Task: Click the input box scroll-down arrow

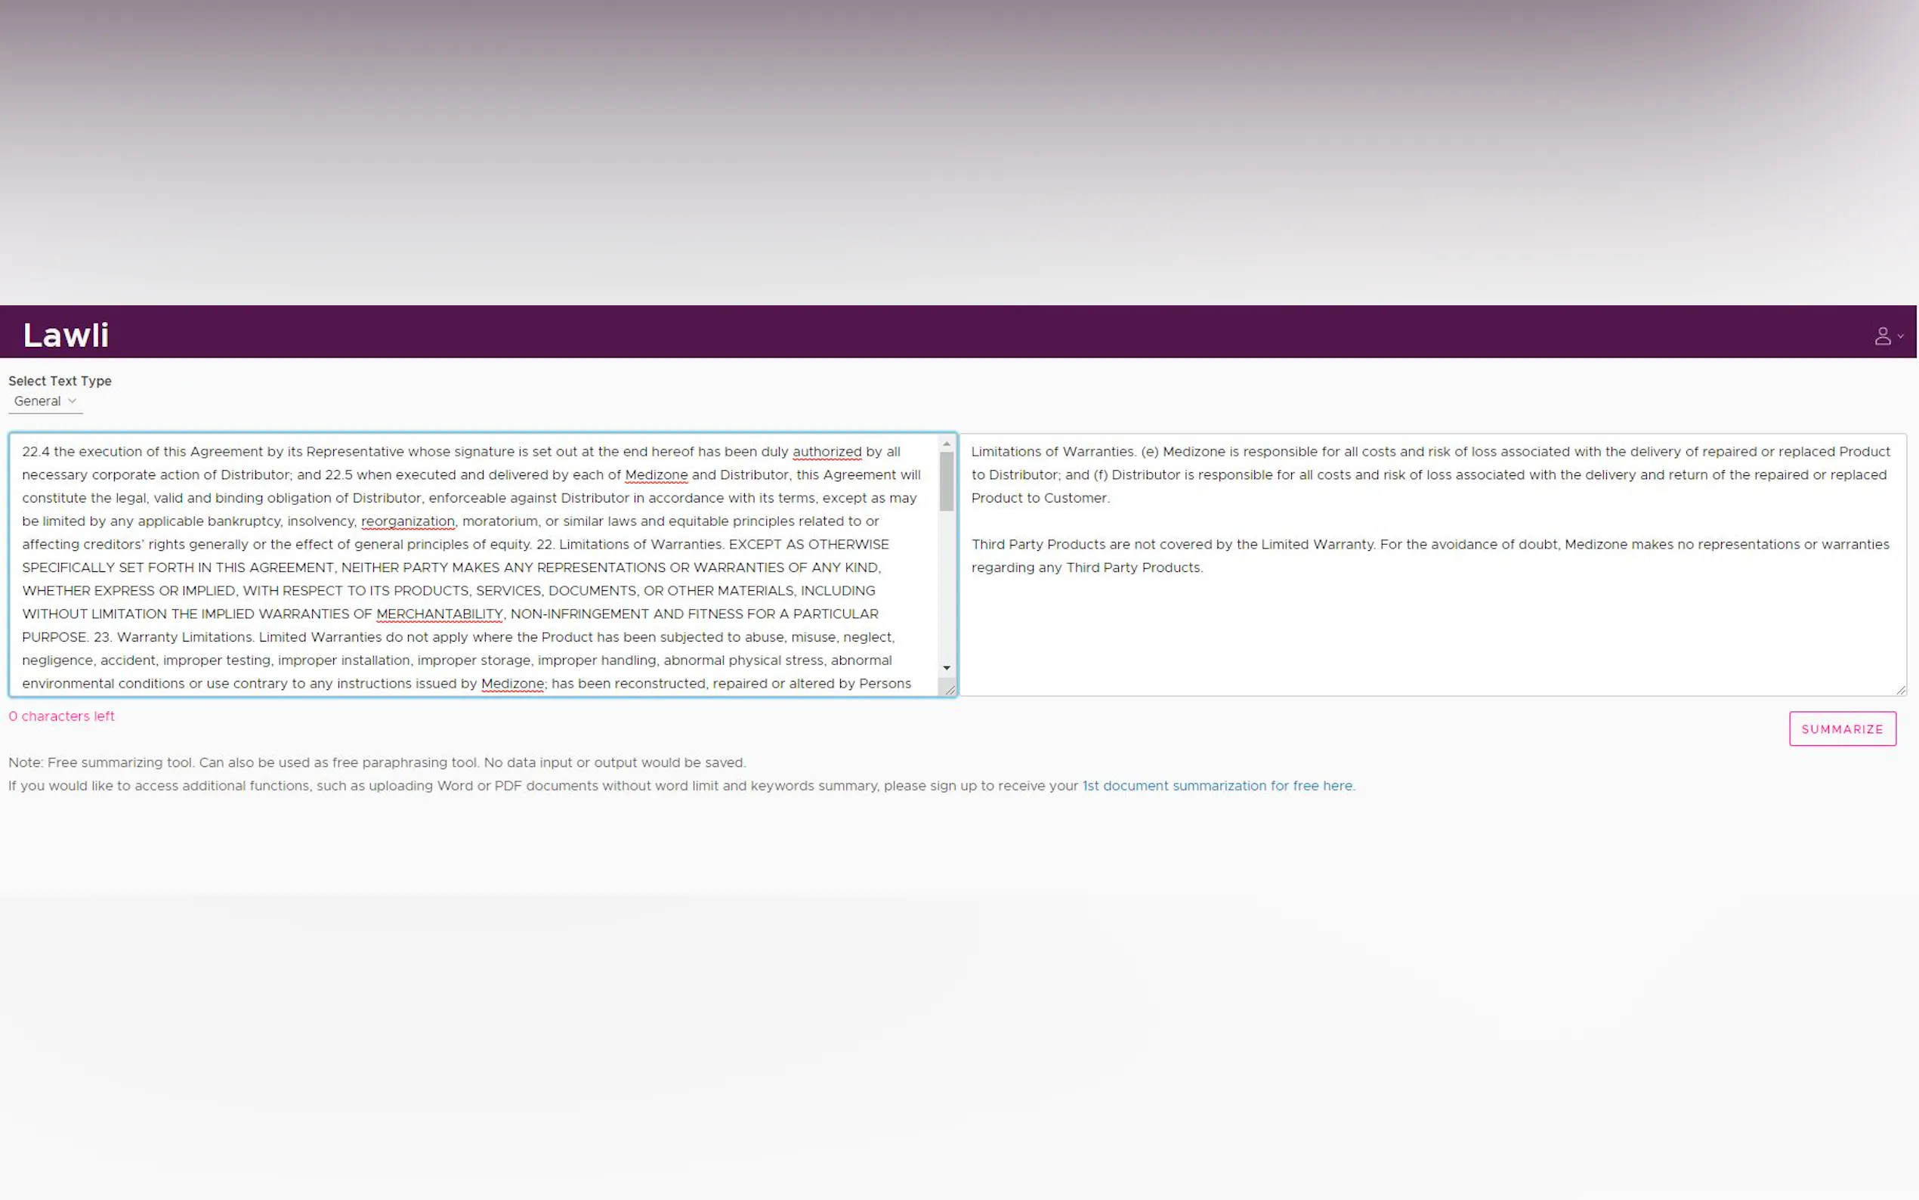Action: click(x=947, y=668)
